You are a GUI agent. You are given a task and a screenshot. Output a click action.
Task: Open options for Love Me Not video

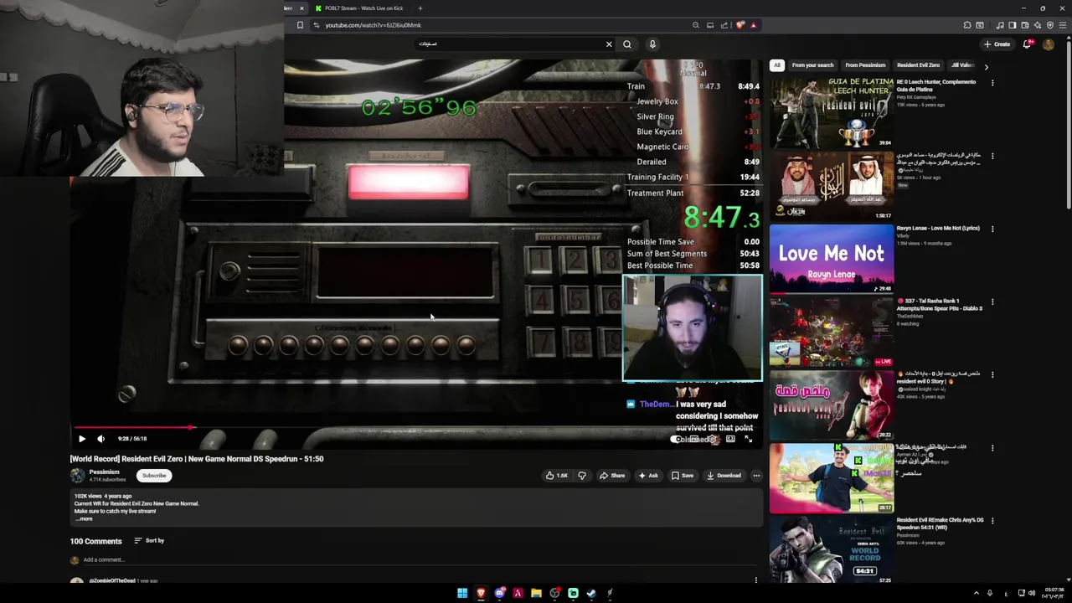click(x=992, y=229)
